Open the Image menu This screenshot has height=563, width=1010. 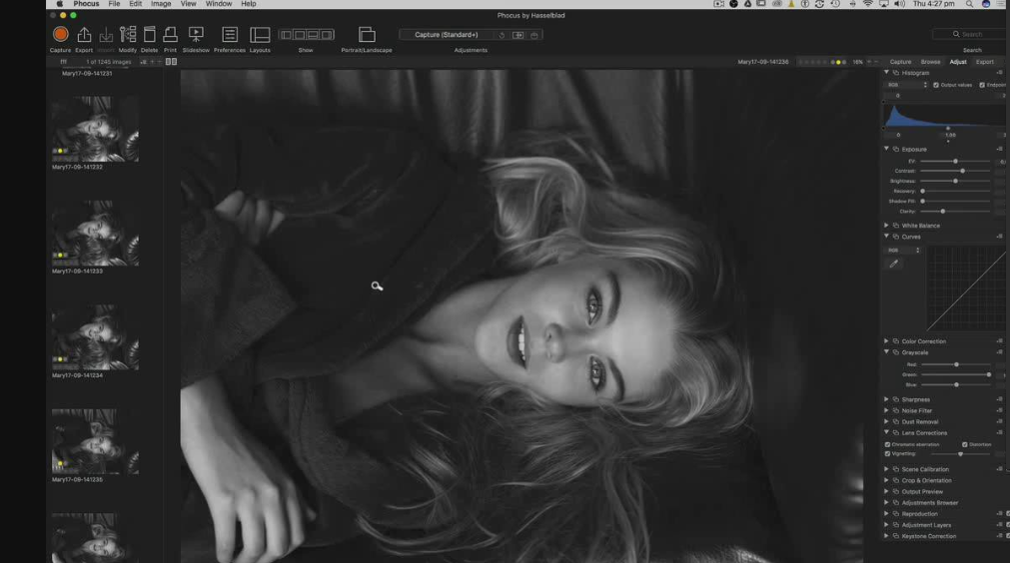coord(161,4)
